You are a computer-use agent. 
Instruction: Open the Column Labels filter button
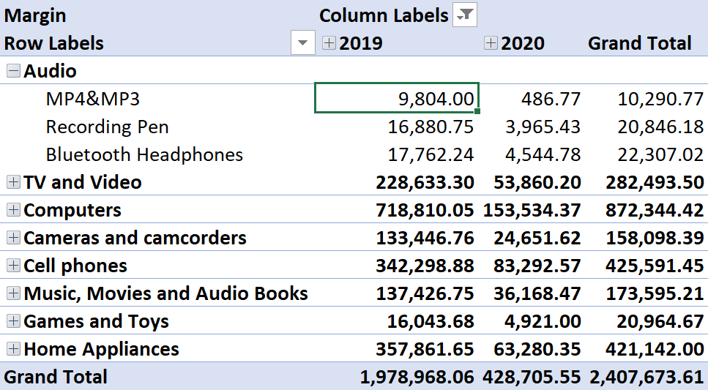pyautogui.click(x=465, y=15)
